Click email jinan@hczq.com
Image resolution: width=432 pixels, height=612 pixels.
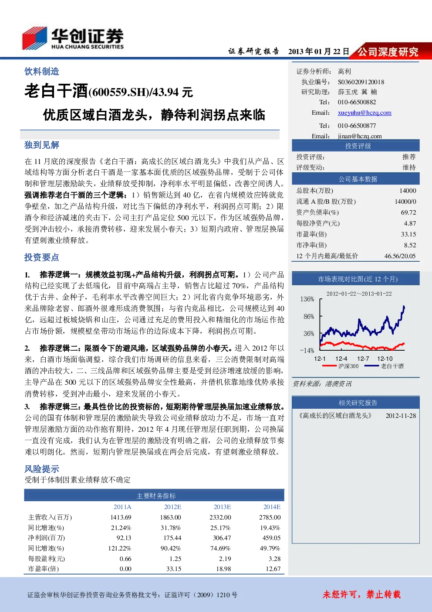(360, 136)
